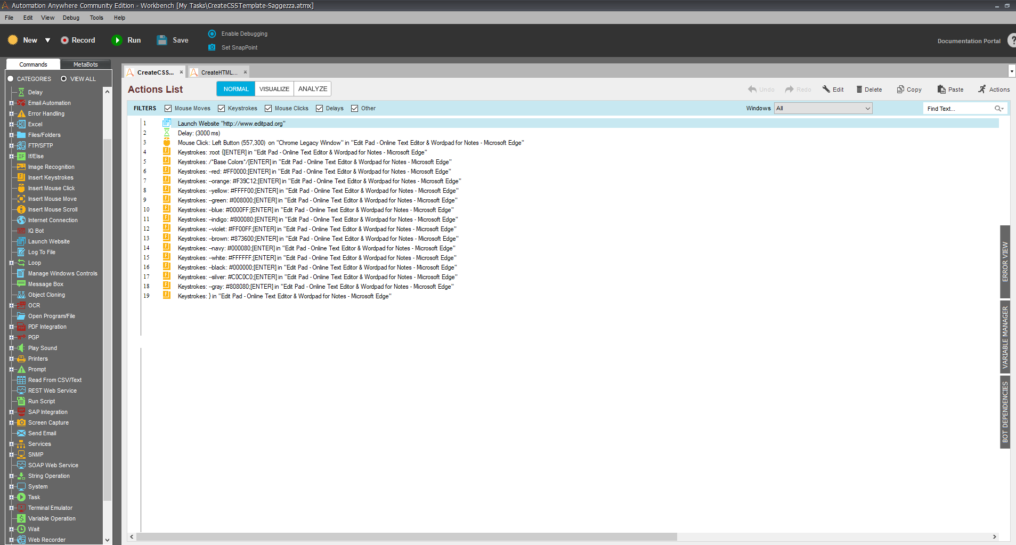Viewport: 1016px width, 545px height.
Task: Run the current task
Action: pyautogui.click(x=127, y=40)
